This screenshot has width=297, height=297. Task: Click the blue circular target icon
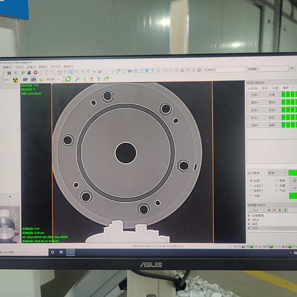tap(16, 73)
